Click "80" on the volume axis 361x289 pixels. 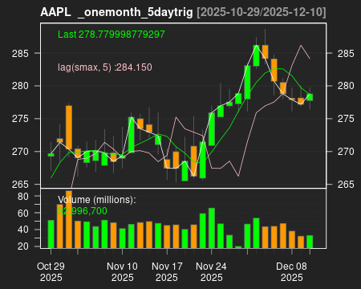[x=23, y=197]
